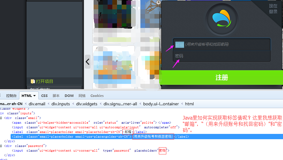Open the 打开项目 link
Screen dimensions: 283x160
click(44, 81)
